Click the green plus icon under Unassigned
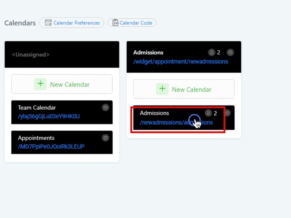 click(40, 84)
